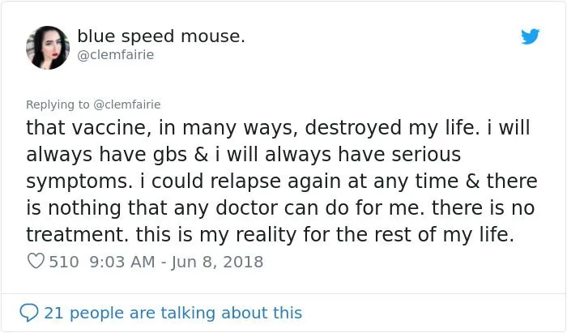Viewport: 567px width, 333px height.
Task: Click @clemfairie in the "Replying to" line
Action: click(127, 104)
